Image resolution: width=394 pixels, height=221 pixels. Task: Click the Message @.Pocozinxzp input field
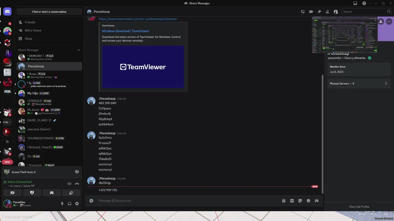pos(188,201)
